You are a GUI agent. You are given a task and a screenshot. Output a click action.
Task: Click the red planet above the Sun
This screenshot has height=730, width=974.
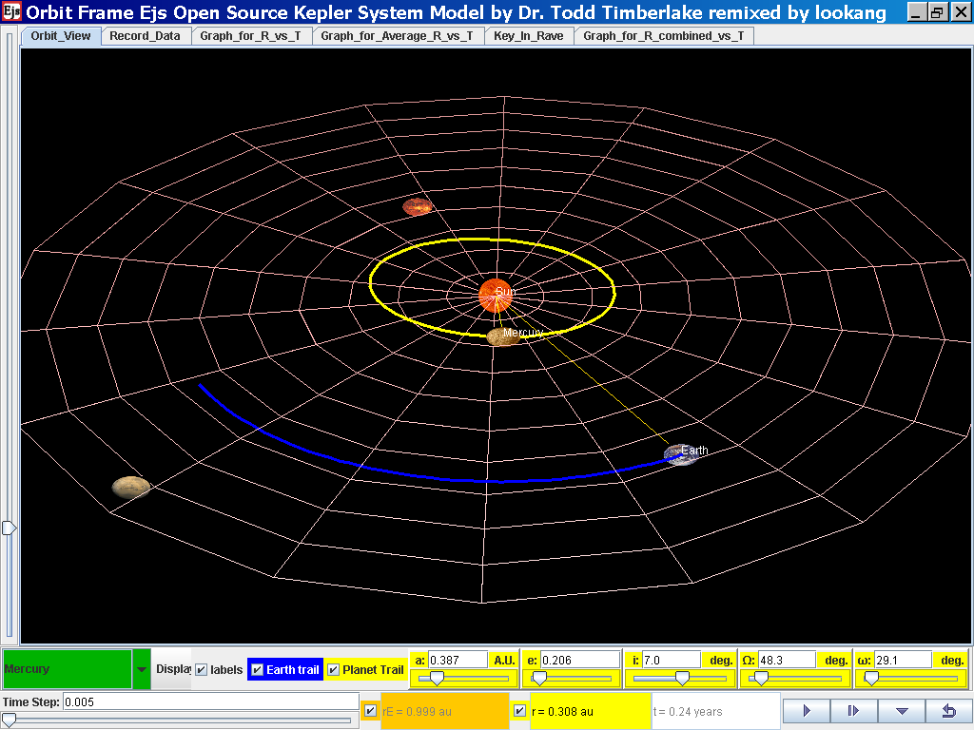click(417, 206)
